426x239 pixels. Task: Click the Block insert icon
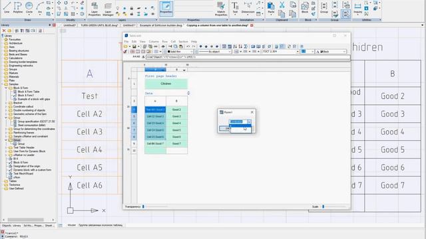click(305, 7)
